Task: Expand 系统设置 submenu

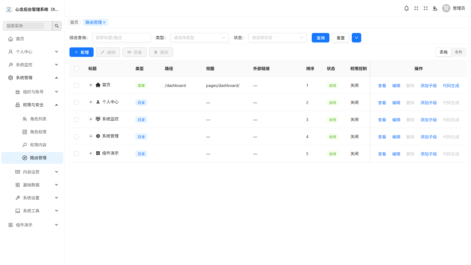Action: coord(32,198)
